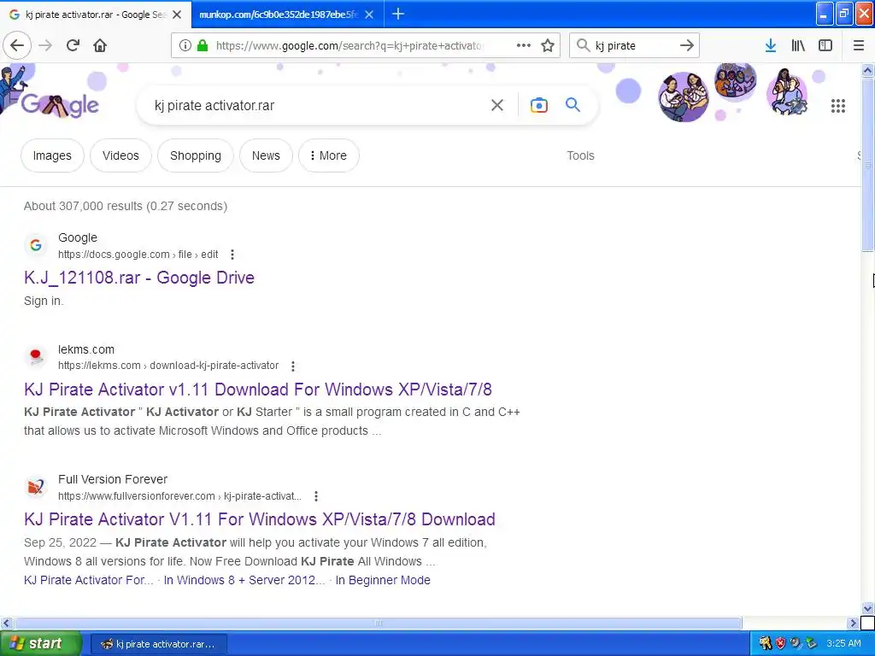Open KJ Pirate Activator V1.11 Full Version Forever link

(x=260, y=519)
